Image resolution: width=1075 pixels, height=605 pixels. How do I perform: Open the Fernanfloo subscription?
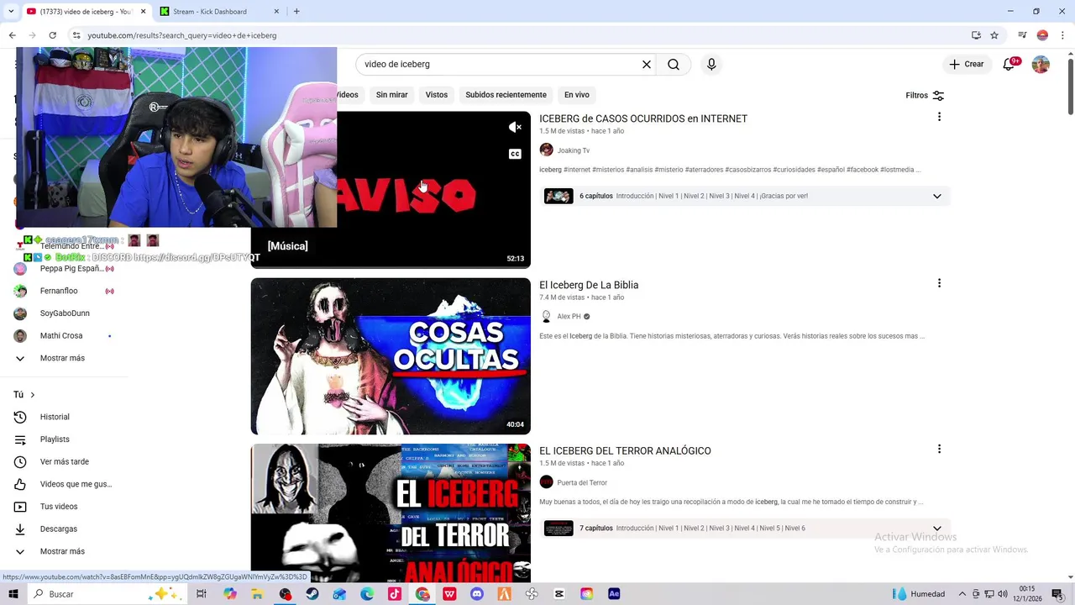coord(59,291)
